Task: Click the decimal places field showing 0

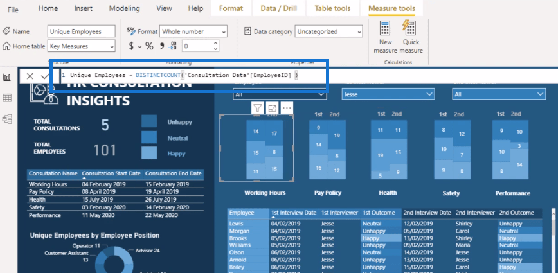Action: click(x=197, y=46)
